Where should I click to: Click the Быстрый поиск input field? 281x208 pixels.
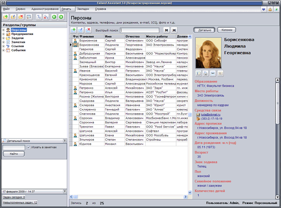point(140,30)
